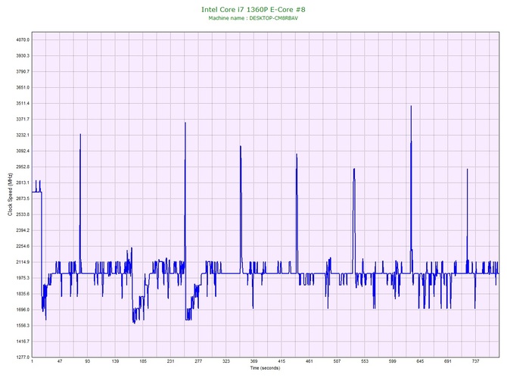
Task: Click the 415 seconds x-axis tick
Action: tap(281, 361)
